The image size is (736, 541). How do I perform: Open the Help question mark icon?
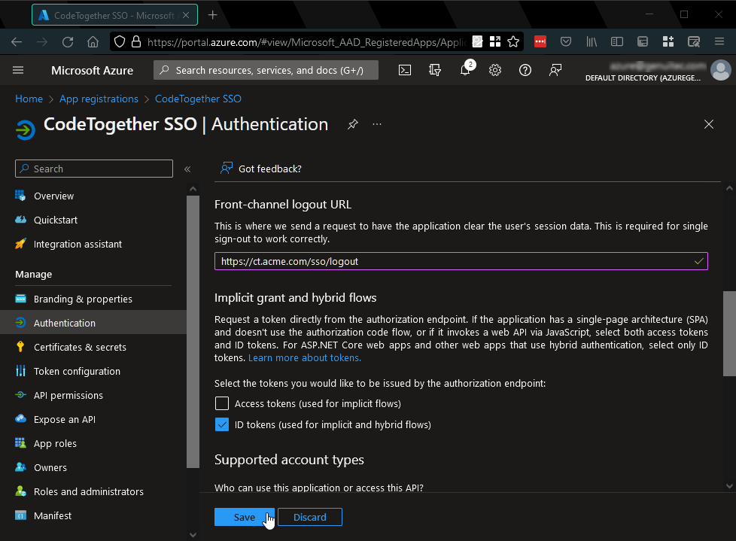coord(525,69)
